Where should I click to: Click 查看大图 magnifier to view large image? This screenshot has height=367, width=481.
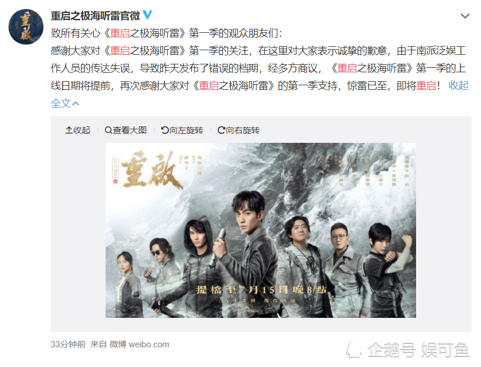(x=126, y=130)
